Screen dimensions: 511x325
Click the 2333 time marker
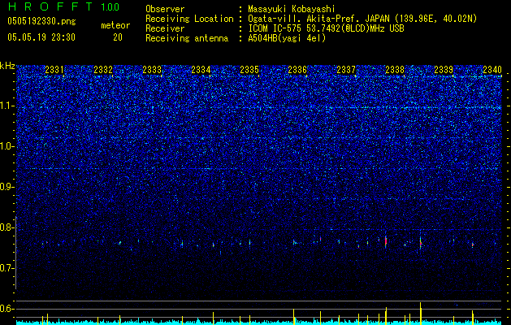152,69
